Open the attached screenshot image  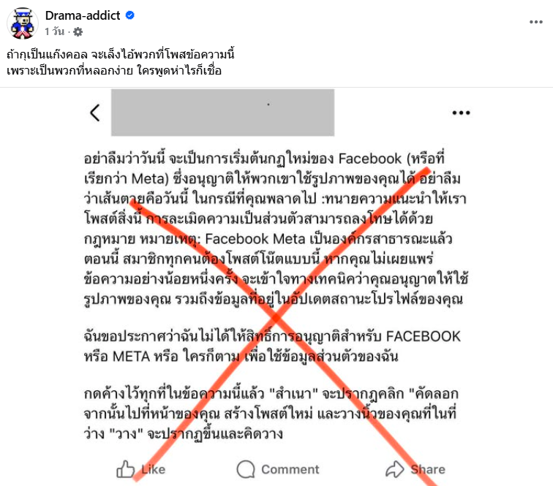pos(276,287)
